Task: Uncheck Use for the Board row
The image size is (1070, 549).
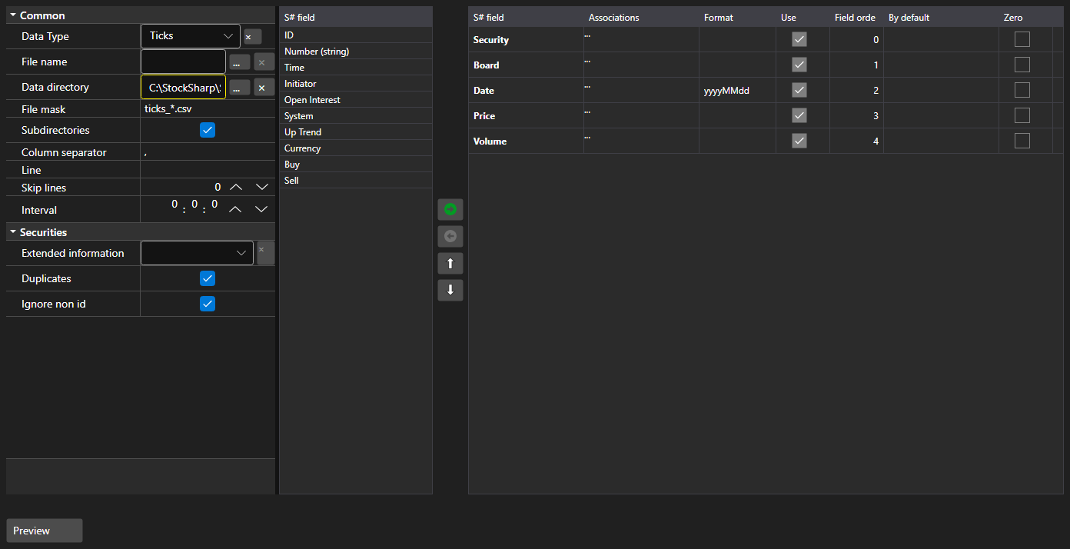Action: coord(799,65)
